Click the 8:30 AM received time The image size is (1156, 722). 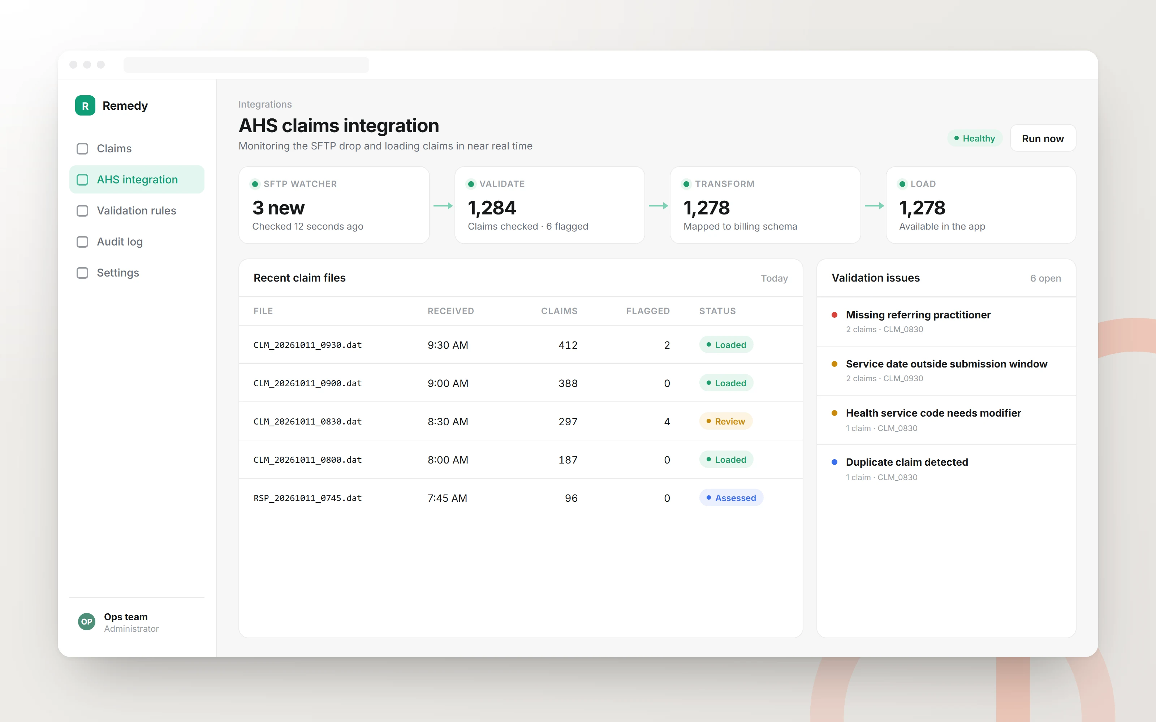tap(448, 422)
